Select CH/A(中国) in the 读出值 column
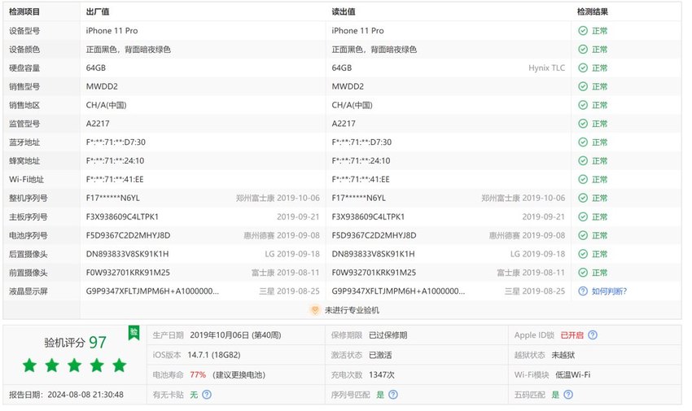This screenshot has height=411, width=692. pyautogui.click(x=353, y=105)
